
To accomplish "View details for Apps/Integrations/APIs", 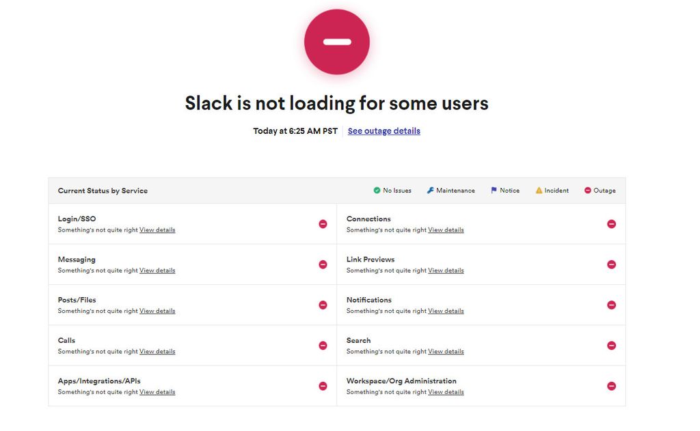I will click(x=157, y=391).
